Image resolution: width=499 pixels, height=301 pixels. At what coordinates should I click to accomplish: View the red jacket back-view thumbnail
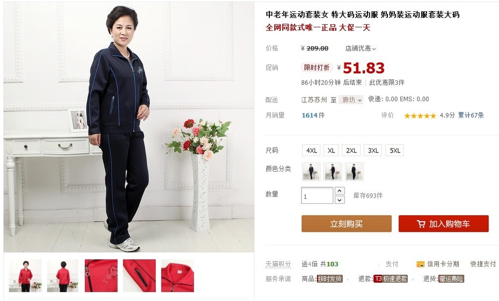[63, 276]
